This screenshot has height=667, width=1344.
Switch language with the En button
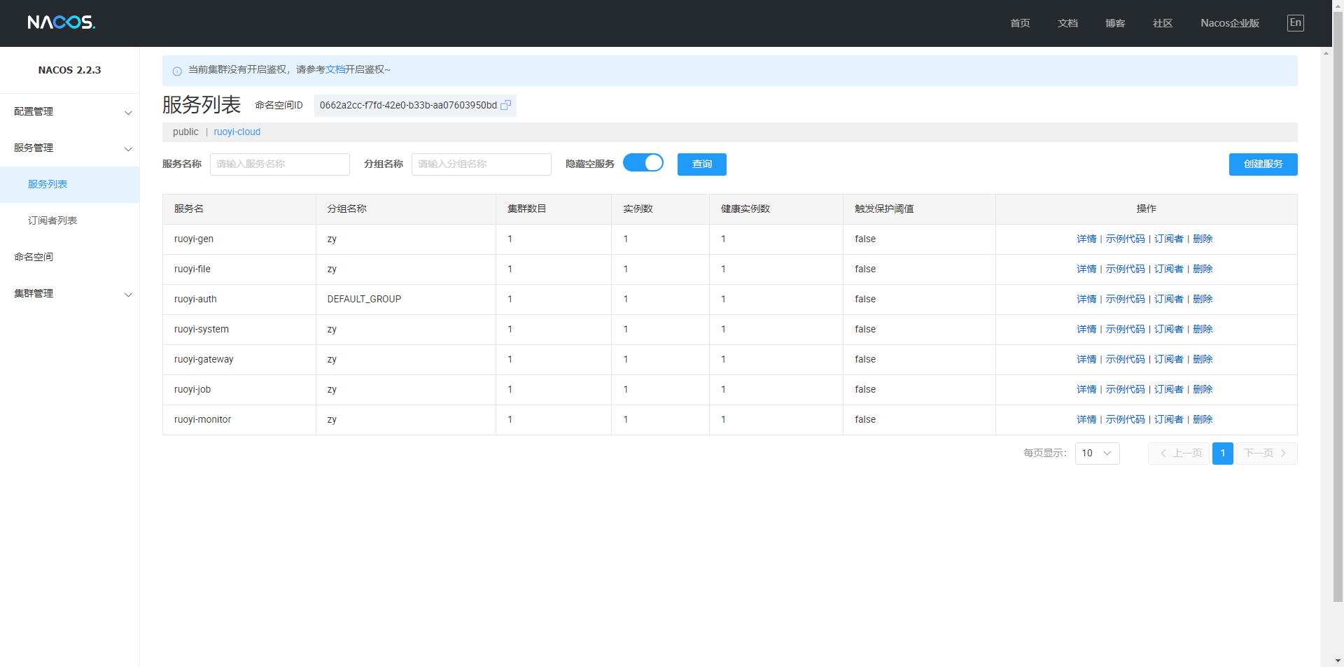pyautogui.click(x=1296, y=22)
